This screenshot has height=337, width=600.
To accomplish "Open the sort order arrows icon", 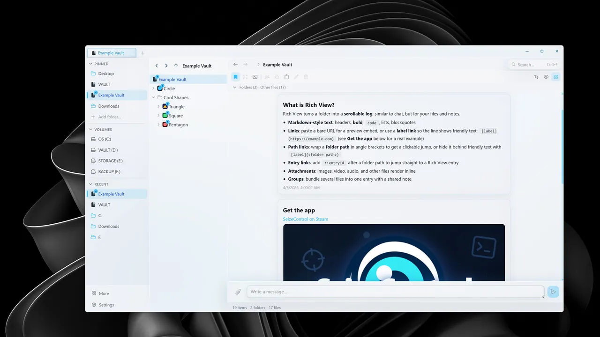I will tap(536, 77).
